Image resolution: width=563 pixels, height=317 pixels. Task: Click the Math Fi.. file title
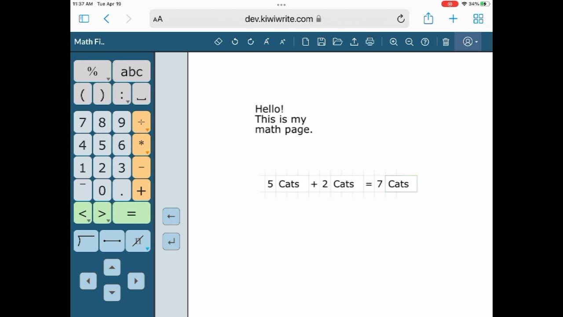pos(89,42)
